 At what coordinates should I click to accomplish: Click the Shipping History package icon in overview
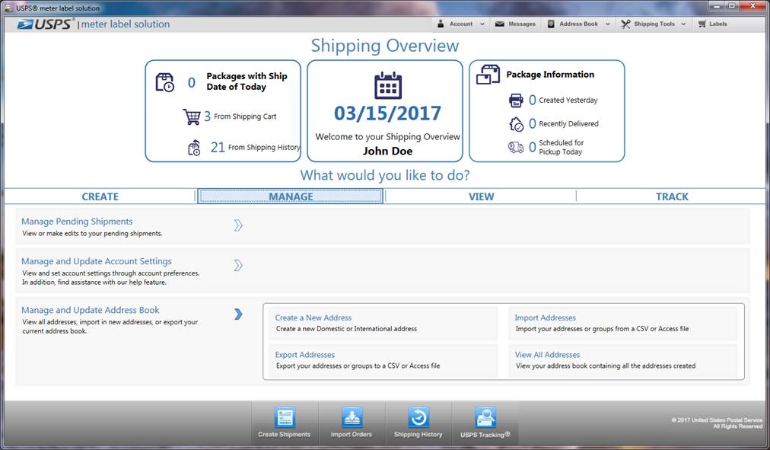point(195,148)
